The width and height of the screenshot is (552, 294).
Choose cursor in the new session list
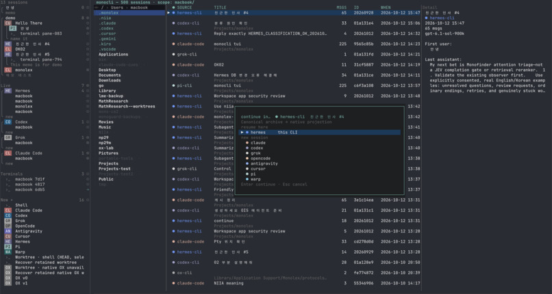[x=258, y=169]
